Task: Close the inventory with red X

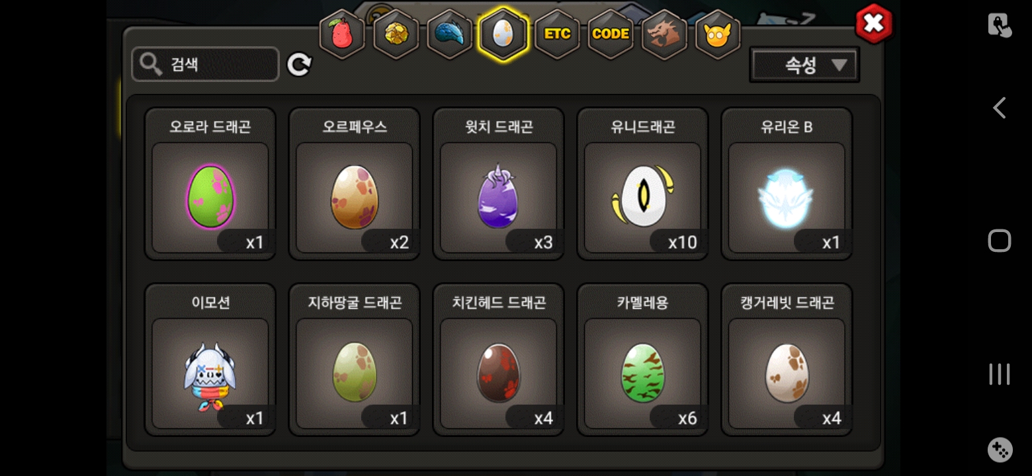Action: coord(874,24)
